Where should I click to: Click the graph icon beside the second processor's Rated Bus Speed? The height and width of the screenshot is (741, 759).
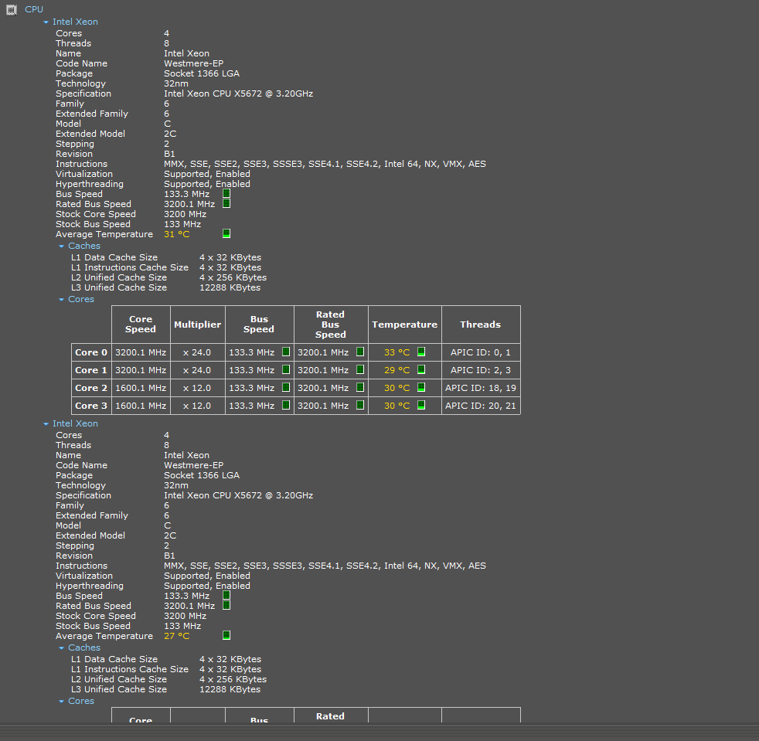coord(226,606)
